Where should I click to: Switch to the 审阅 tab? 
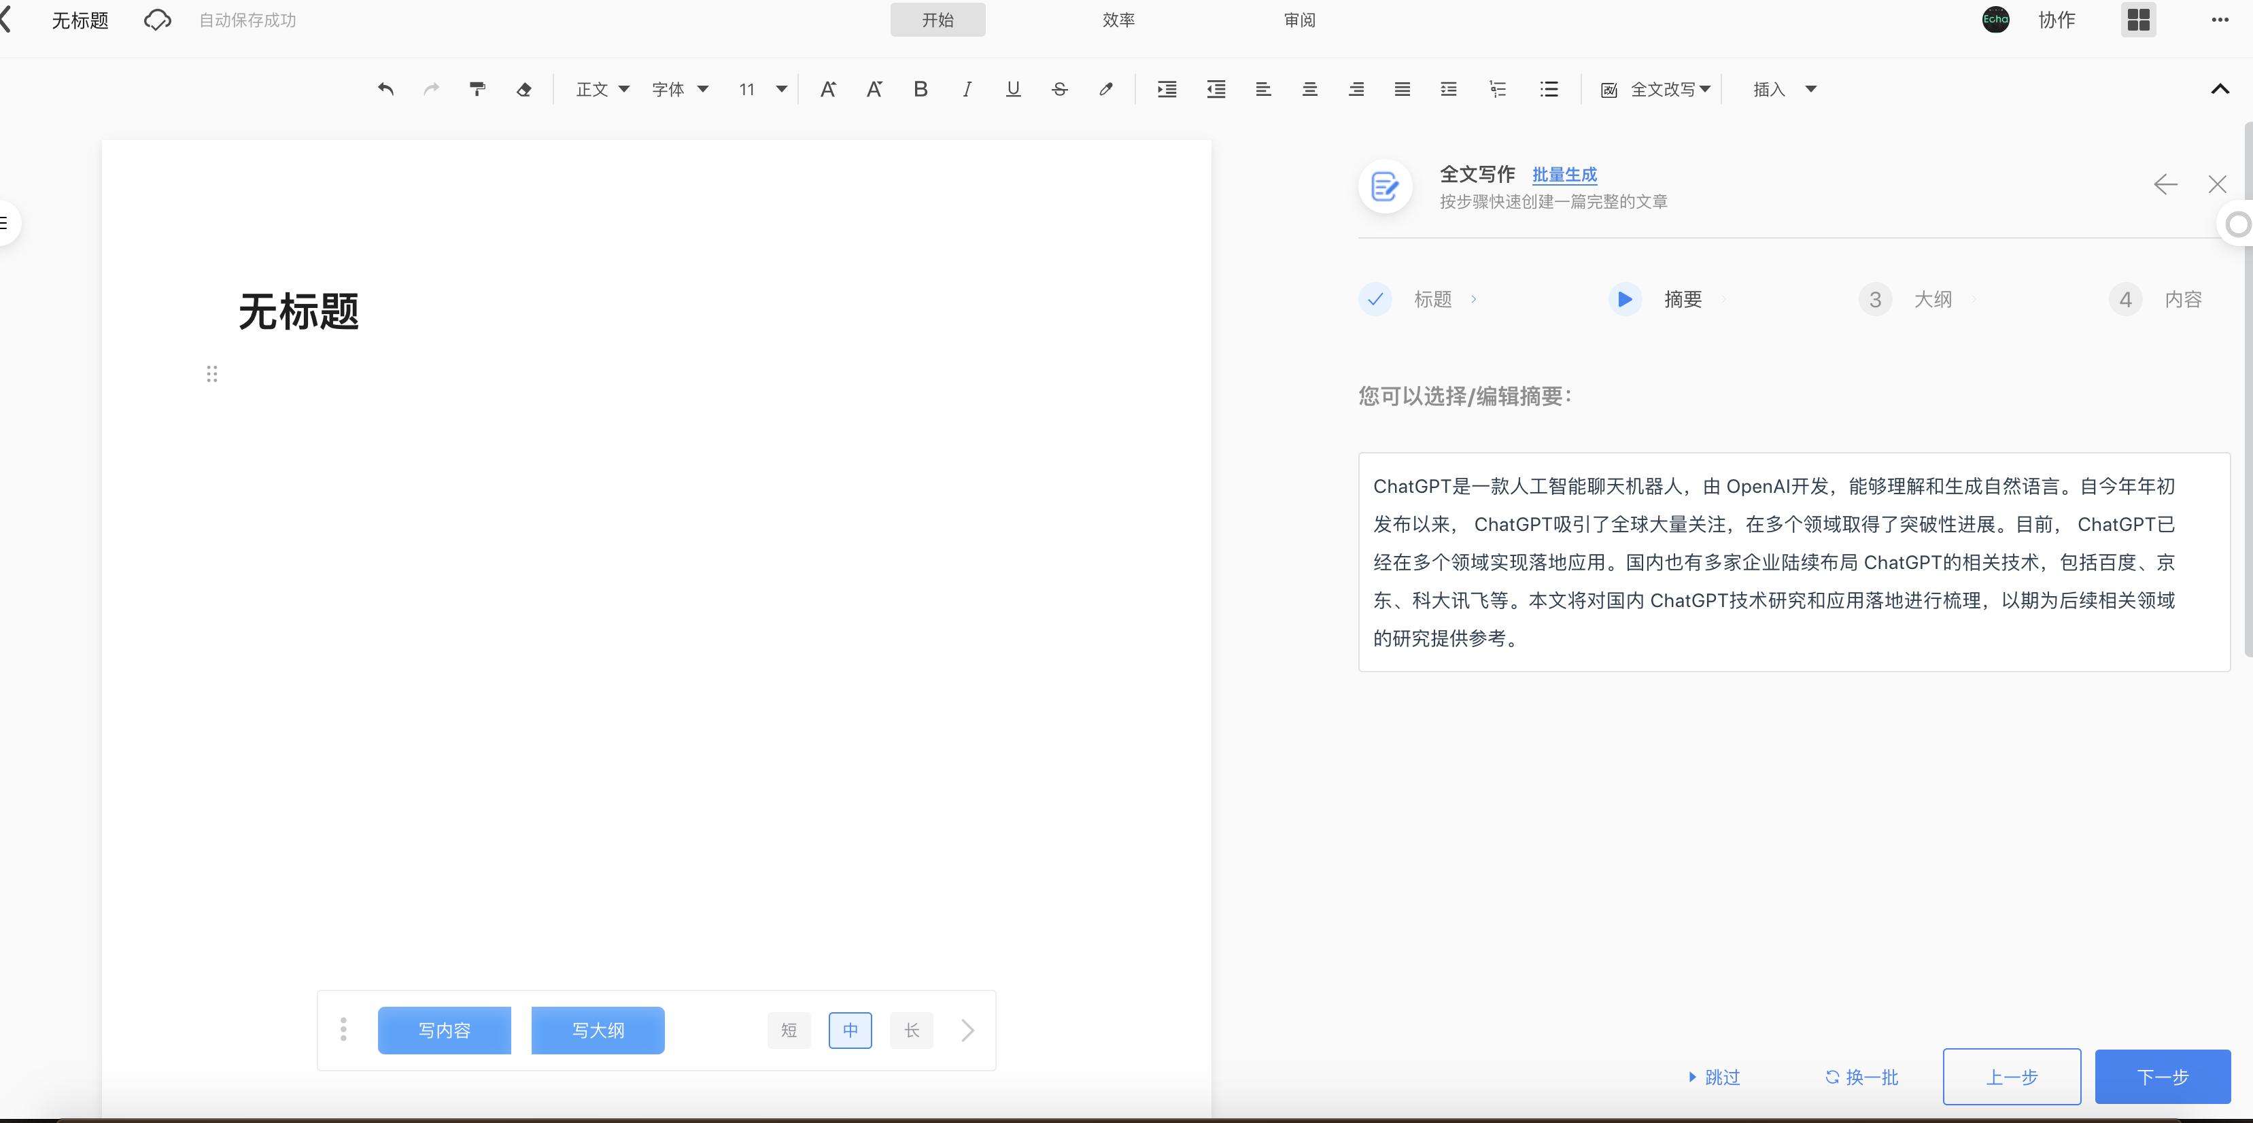pos(1299,19)
